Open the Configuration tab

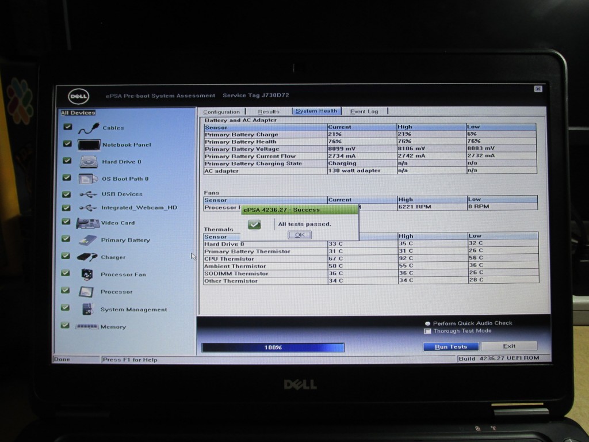click(x=221, y=112)
